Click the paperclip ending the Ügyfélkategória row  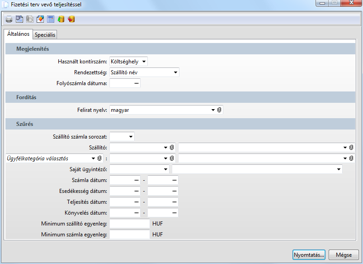[x=351, y=158]
